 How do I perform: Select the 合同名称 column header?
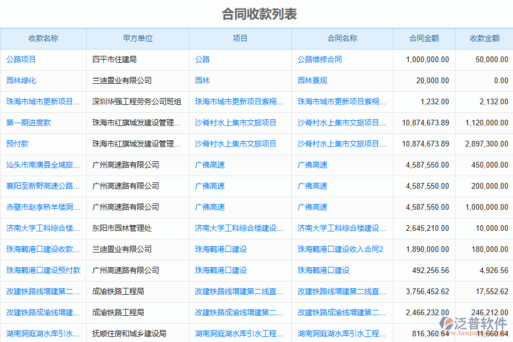342,39
